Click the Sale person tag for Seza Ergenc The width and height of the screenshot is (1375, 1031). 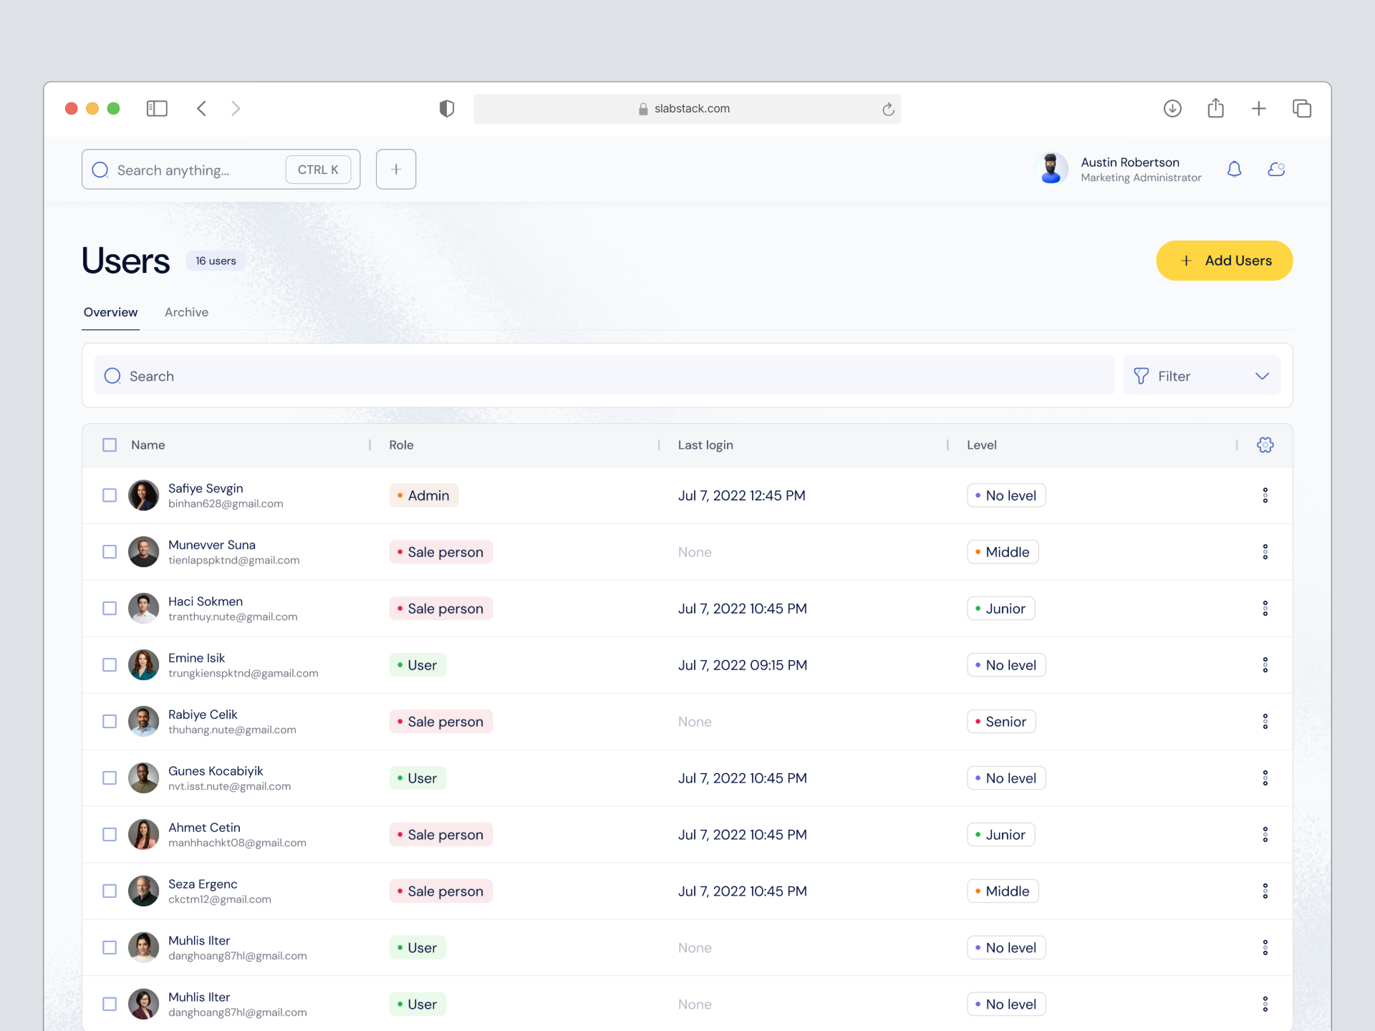(x=440, y=891)
